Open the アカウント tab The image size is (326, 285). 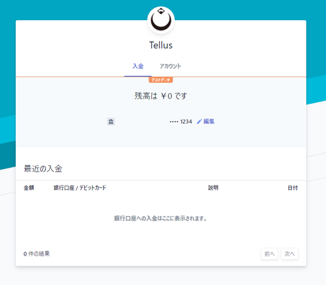[x=170, y=66]
